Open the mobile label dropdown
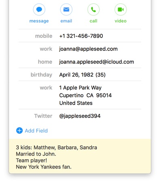The height and width of the screenshot is (181, 157). click(x=44, y=36)
